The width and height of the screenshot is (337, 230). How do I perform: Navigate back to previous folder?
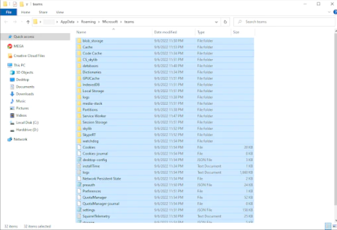[6, 22]
